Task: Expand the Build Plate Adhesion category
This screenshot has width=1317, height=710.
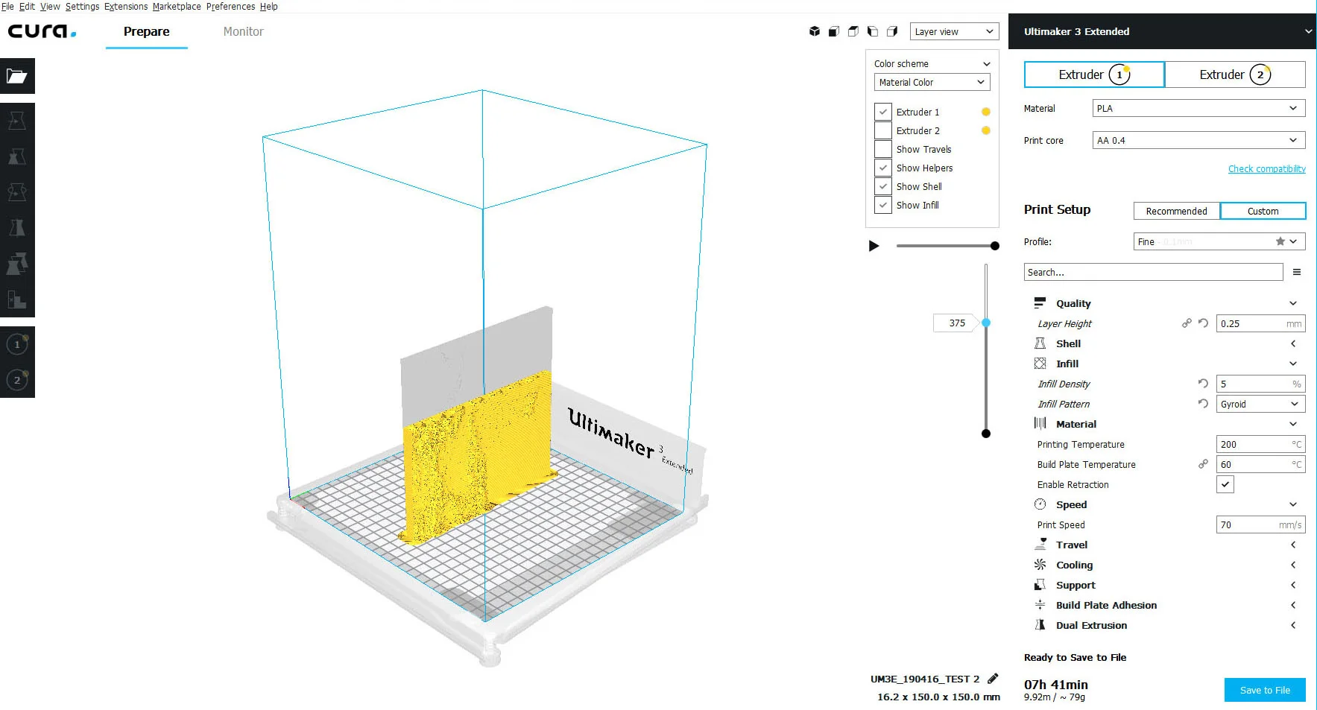Action: click(1166, 605)
